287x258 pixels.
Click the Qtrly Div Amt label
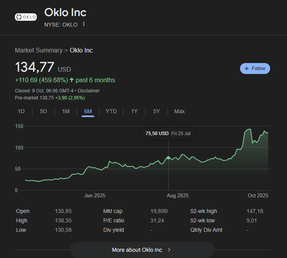206,230
